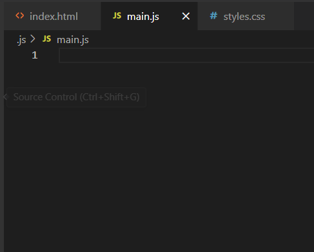
Task: Click the breadcrumb chevron separator after js
Action: pos(33,39)
